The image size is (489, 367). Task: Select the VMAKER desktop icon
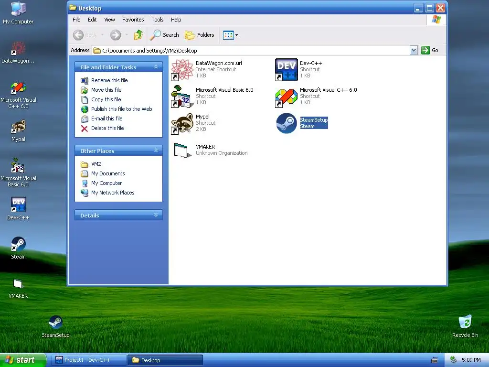(18, 288)
